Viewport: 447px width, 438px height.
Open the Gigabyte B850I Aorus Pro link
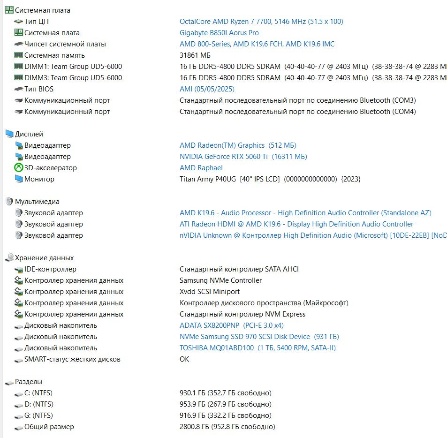tap(219, 33)
